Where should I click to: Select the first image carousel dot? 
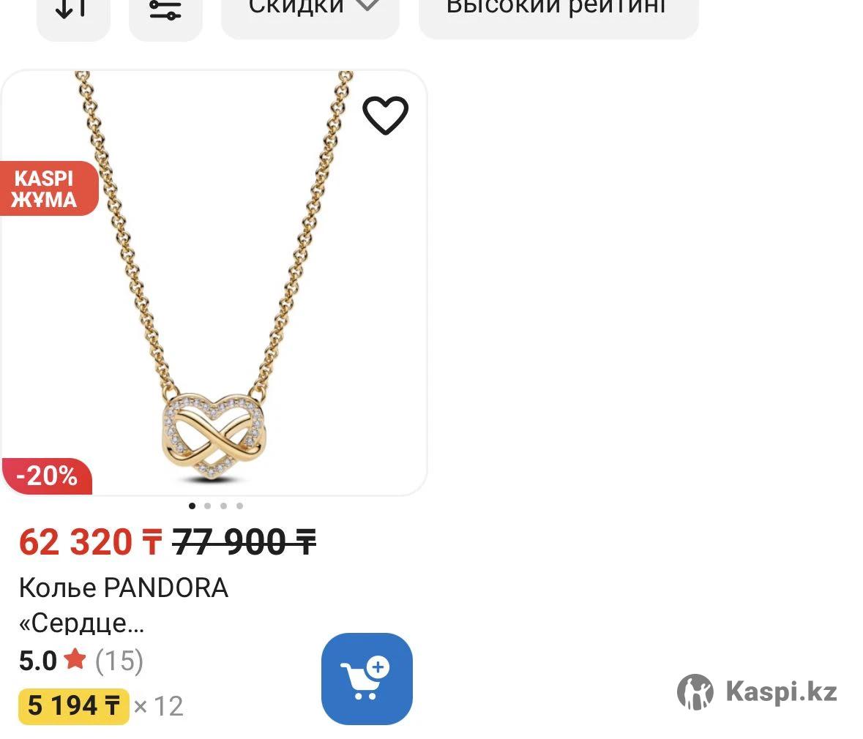point(192,506)
